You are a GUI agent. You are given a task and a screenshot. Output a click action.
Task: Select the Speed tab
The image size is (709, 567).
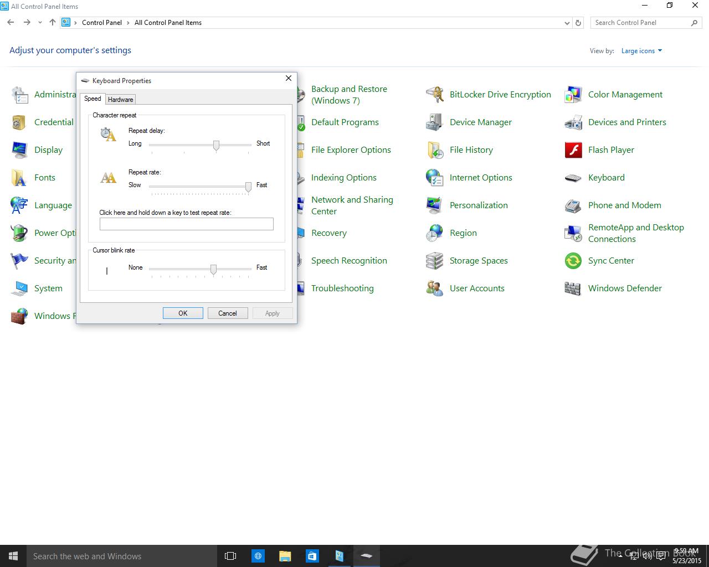click(x=93, y=99)
